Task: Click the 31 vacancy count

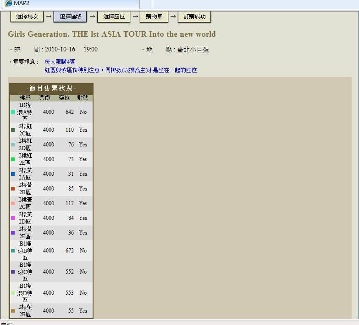Action: [71, 174]
